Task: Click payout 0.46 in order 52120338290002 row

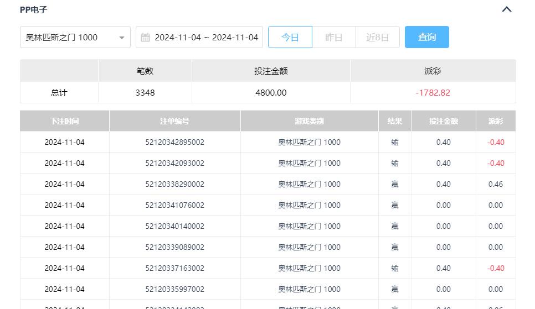Action: coord(496,184)
